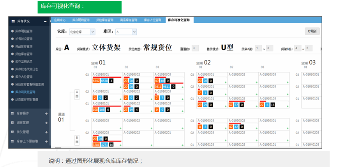Screen dimensions: 337x167
Task: Click the 刷新 refresh button
Action: point(312,31)
